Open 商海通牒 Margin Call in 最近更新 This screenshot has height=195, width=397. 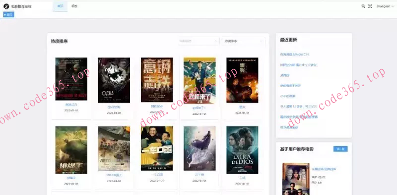294,54
